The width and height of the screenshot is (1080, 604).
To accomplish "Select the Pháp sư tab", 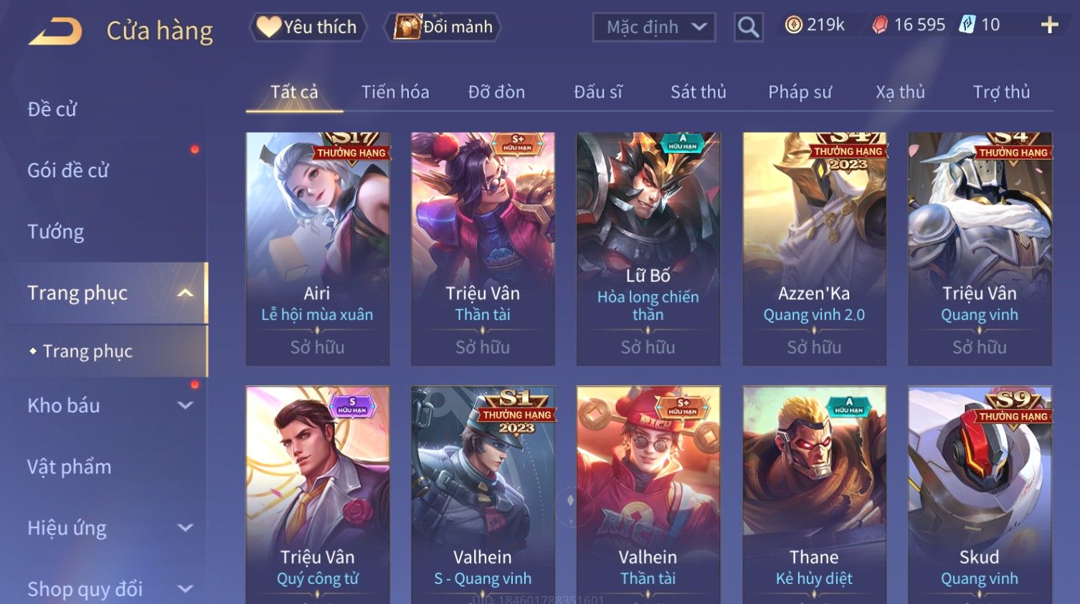I will [800, 92].
